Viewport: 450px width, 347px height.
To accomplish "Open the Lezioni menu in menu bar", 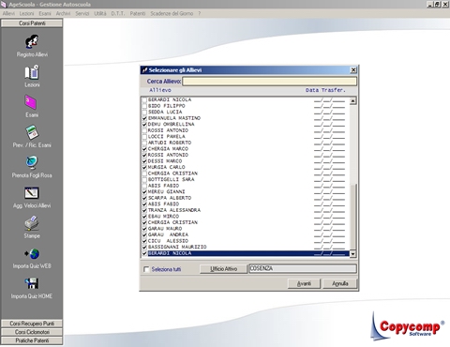I will point(26,13).
